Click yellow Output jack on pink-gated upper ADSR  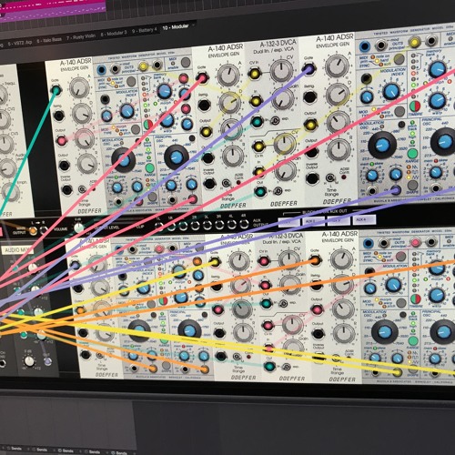click(206, 132)
